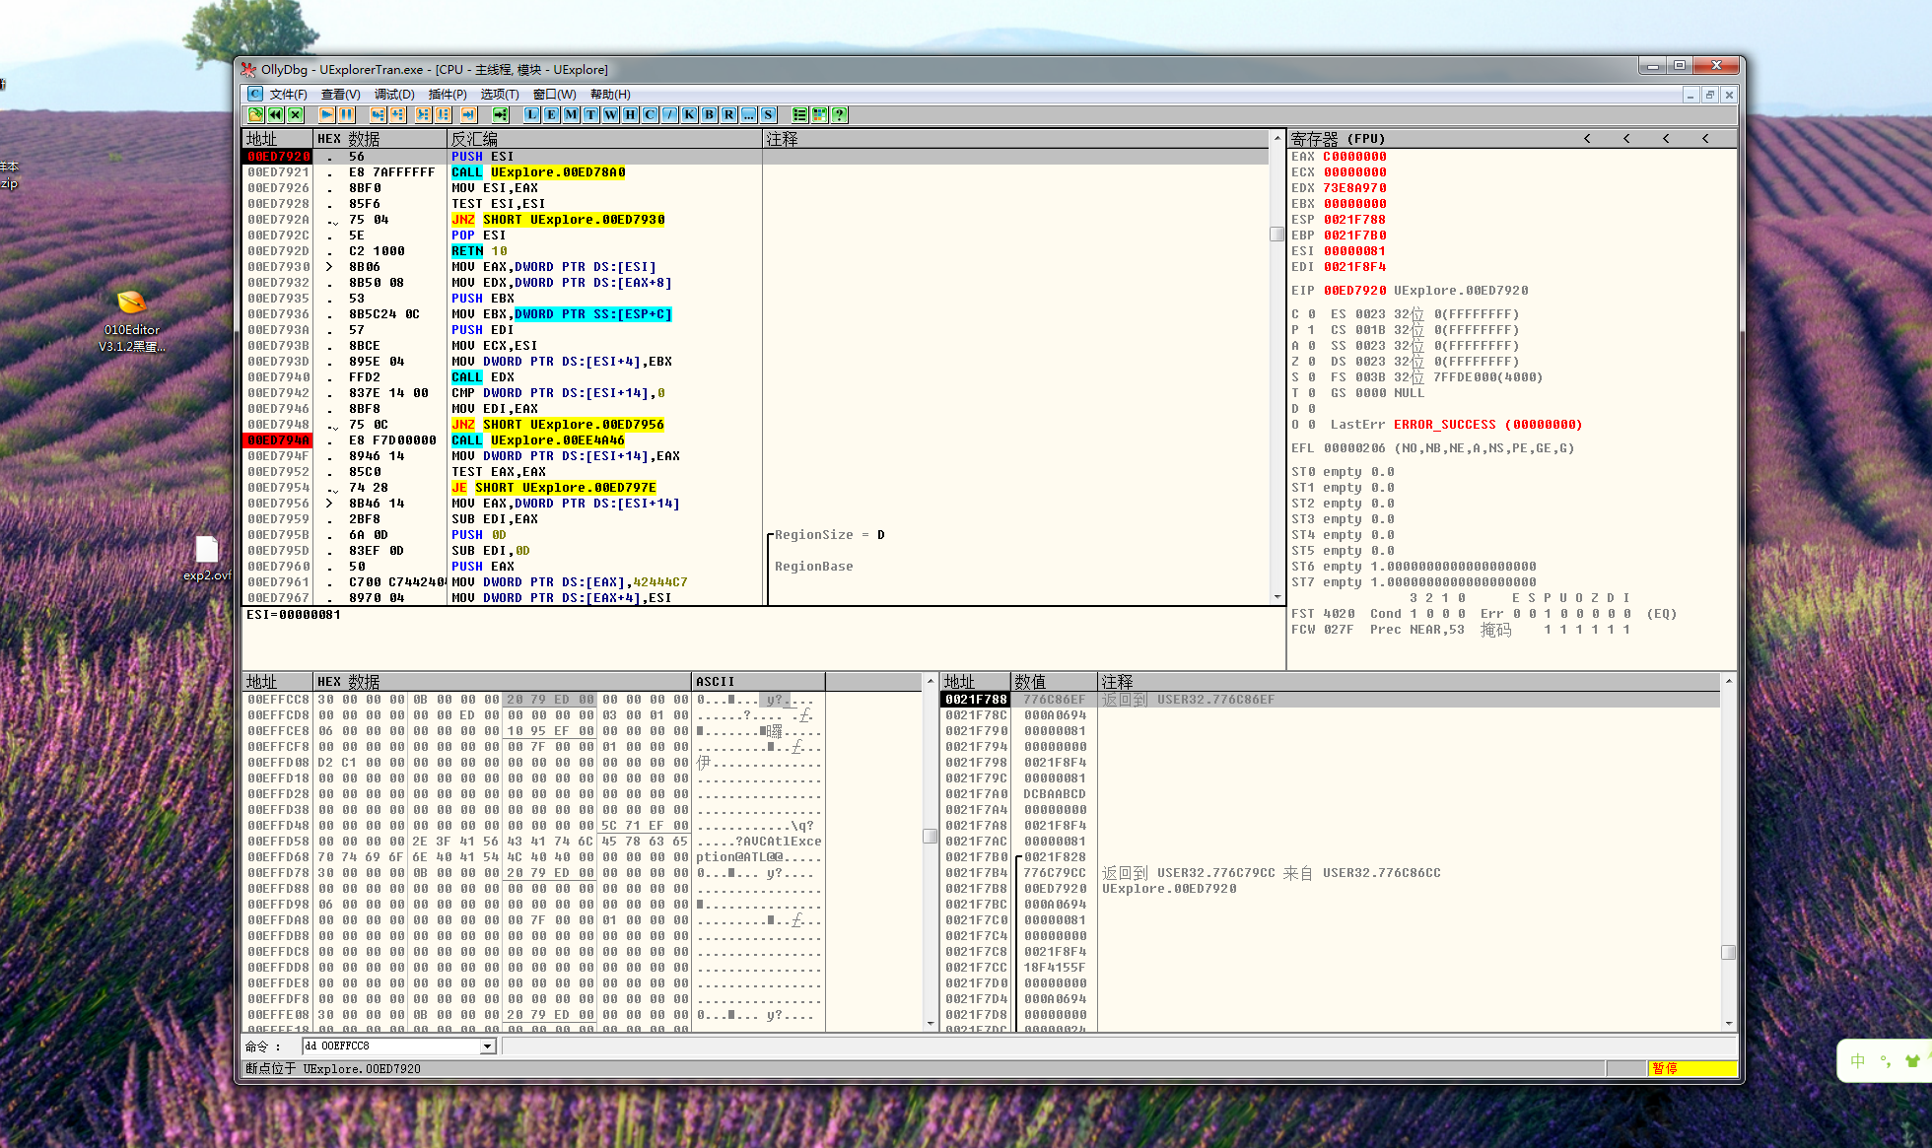This screenshot has width=1932, height=1148.
Task: Open the Executable modules E button
Action: (x=551, y=115)
